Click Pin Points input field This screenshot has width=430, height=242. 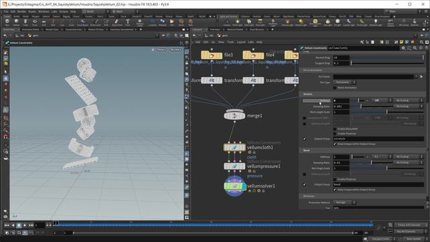tap(374, 77)
